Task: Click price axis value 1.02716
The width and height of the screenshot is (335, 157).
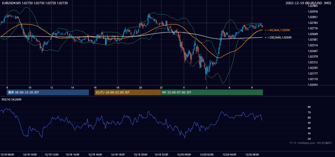Action: [x=312, y=28]
